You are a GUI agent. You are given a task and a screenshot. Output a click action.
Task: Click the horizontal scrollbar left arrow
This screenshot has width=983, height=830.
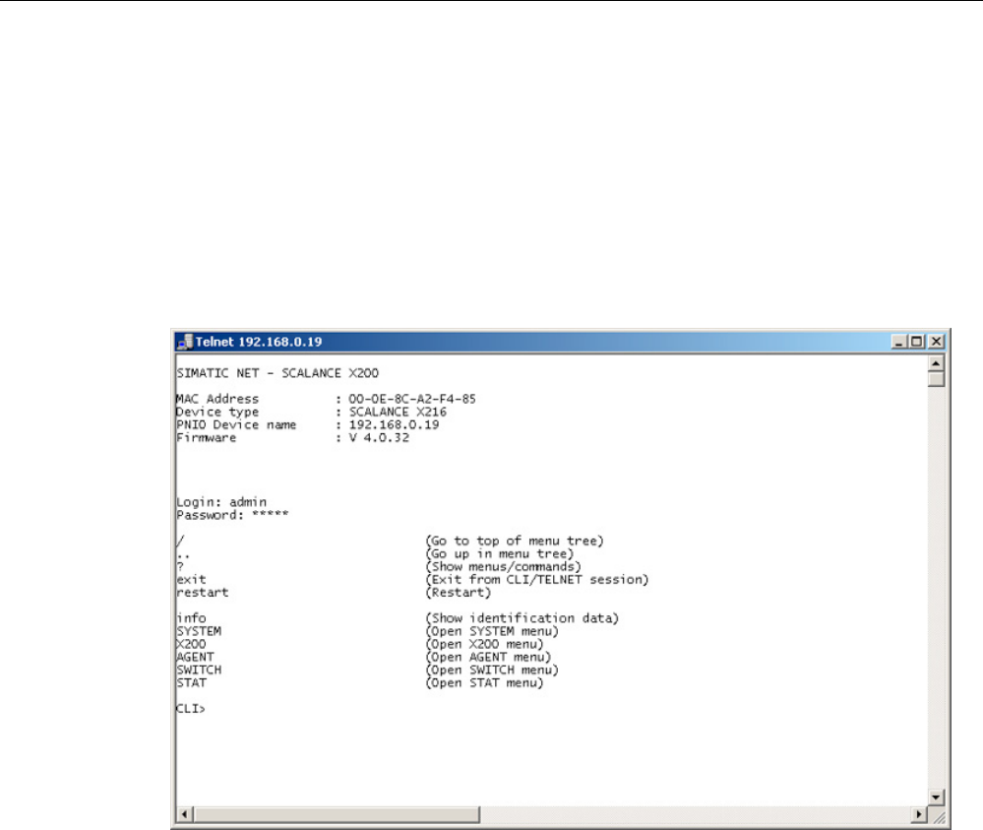184,814
